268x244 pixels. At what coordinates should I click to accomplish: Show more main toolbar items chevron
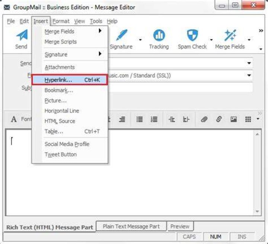coord(261,31)
